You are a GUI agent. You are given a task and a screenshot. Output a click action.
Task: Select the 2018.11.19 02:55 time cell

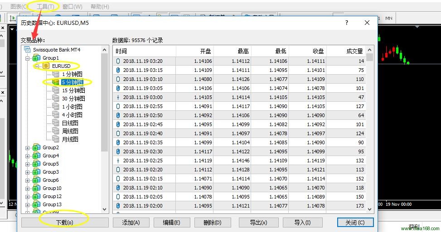click(x=143, y=106)
